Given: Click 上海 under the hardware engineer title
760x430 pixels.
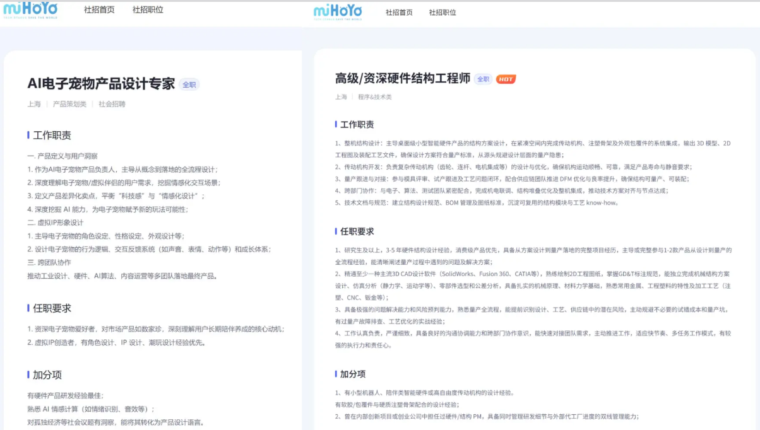Looking at the screenshot, I should [x=341, y=97].
